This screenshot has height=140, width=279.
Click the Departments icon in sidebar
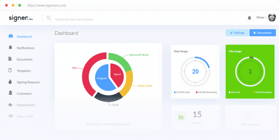click(10, 104)
